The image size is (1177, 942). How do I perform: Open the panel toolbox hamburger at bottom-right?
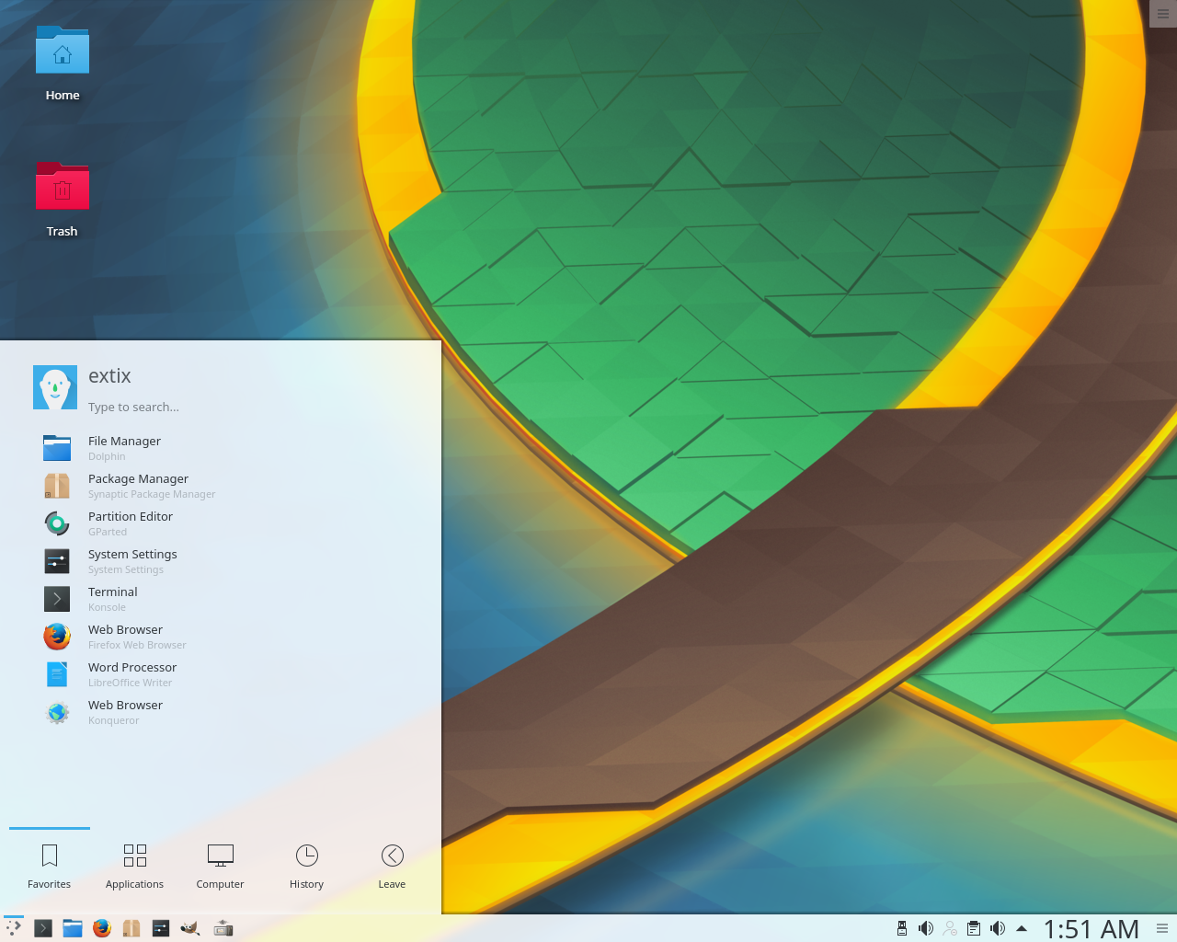click(x=1163, y=928)
